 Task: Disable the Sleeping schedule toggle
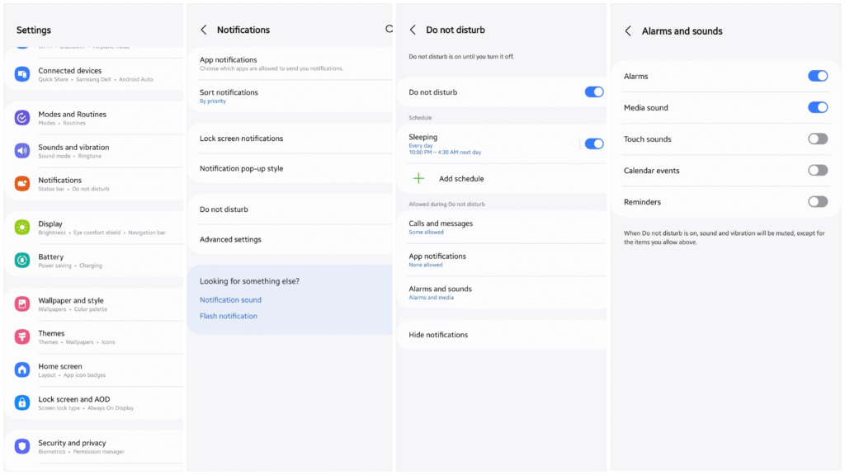pyautogui.click(x=593, y=143)
